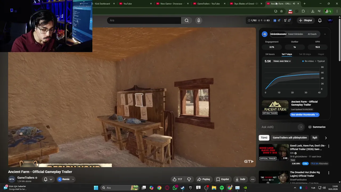The width and height of the screenshot is (341, 192).
Task: Select GameTrailers adlı yükleyiciden chip
Action: click(x=290, y=138)
